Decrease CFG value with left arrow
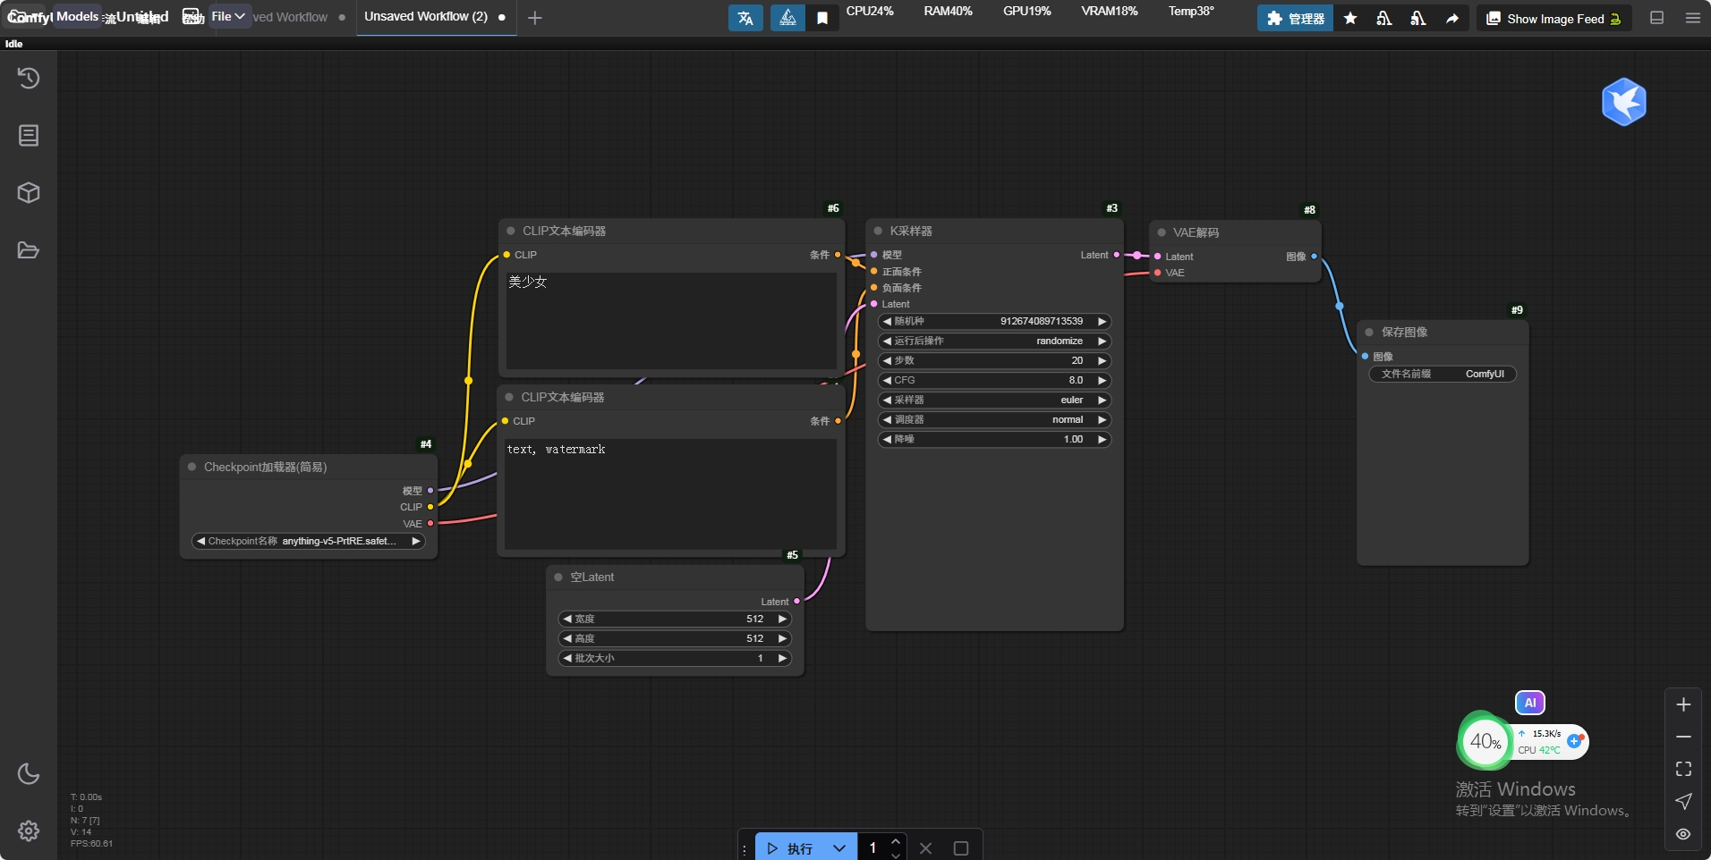This screenshot has width=1711, height=860. click(x=887, y=380)
